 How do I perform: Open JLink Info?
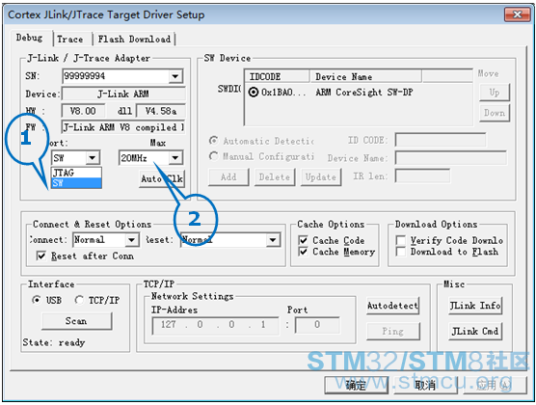click(x=475, y=306)
